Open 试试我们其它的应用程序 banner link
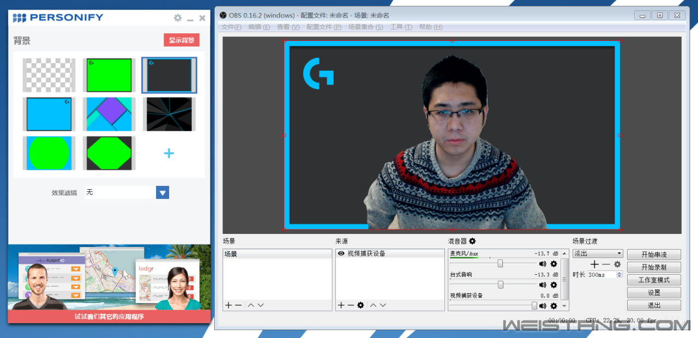Image resolution: width=698 pixels, height=338 pixels. [x=109, y=316]
